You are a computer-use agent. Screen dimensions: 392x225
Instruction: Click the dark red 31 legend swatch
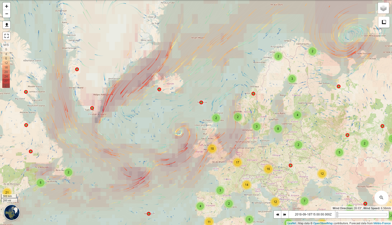tap(6, 86)
